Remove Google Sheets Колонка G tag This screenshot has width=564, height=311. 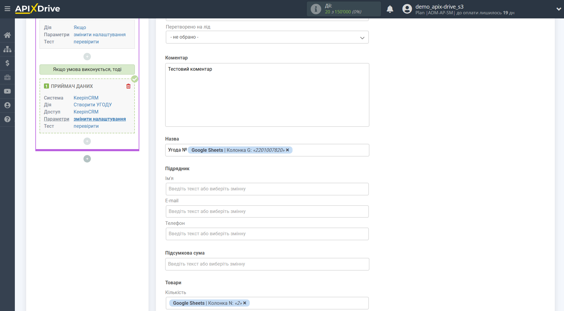(x=287, y=150)
